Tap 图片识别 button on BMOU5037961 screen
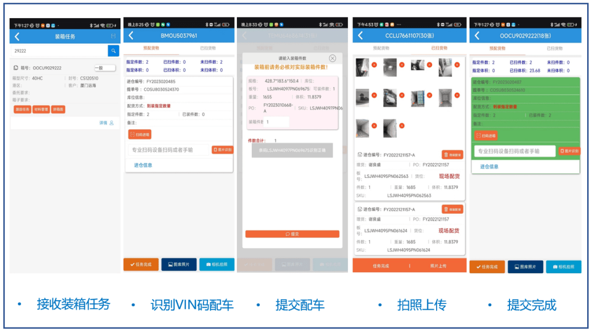 tap(222, 150)
